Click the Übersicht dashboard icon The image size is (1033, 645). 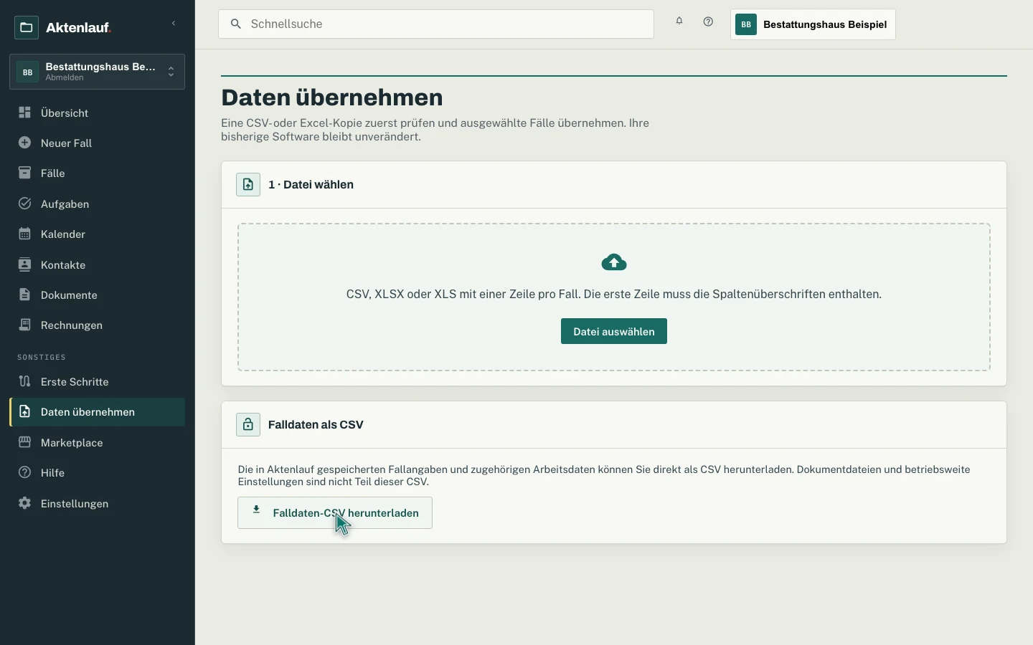tap(24, 113)
